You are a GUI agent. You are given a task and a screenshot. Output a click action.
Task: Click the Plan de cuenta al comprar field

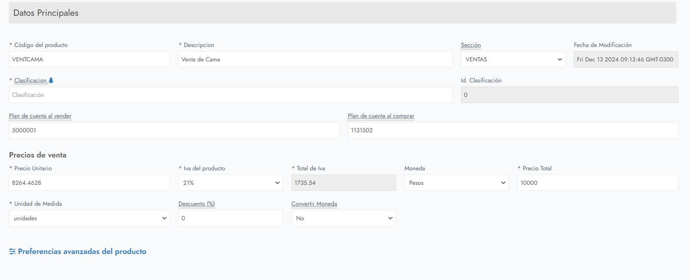[513, 130]
